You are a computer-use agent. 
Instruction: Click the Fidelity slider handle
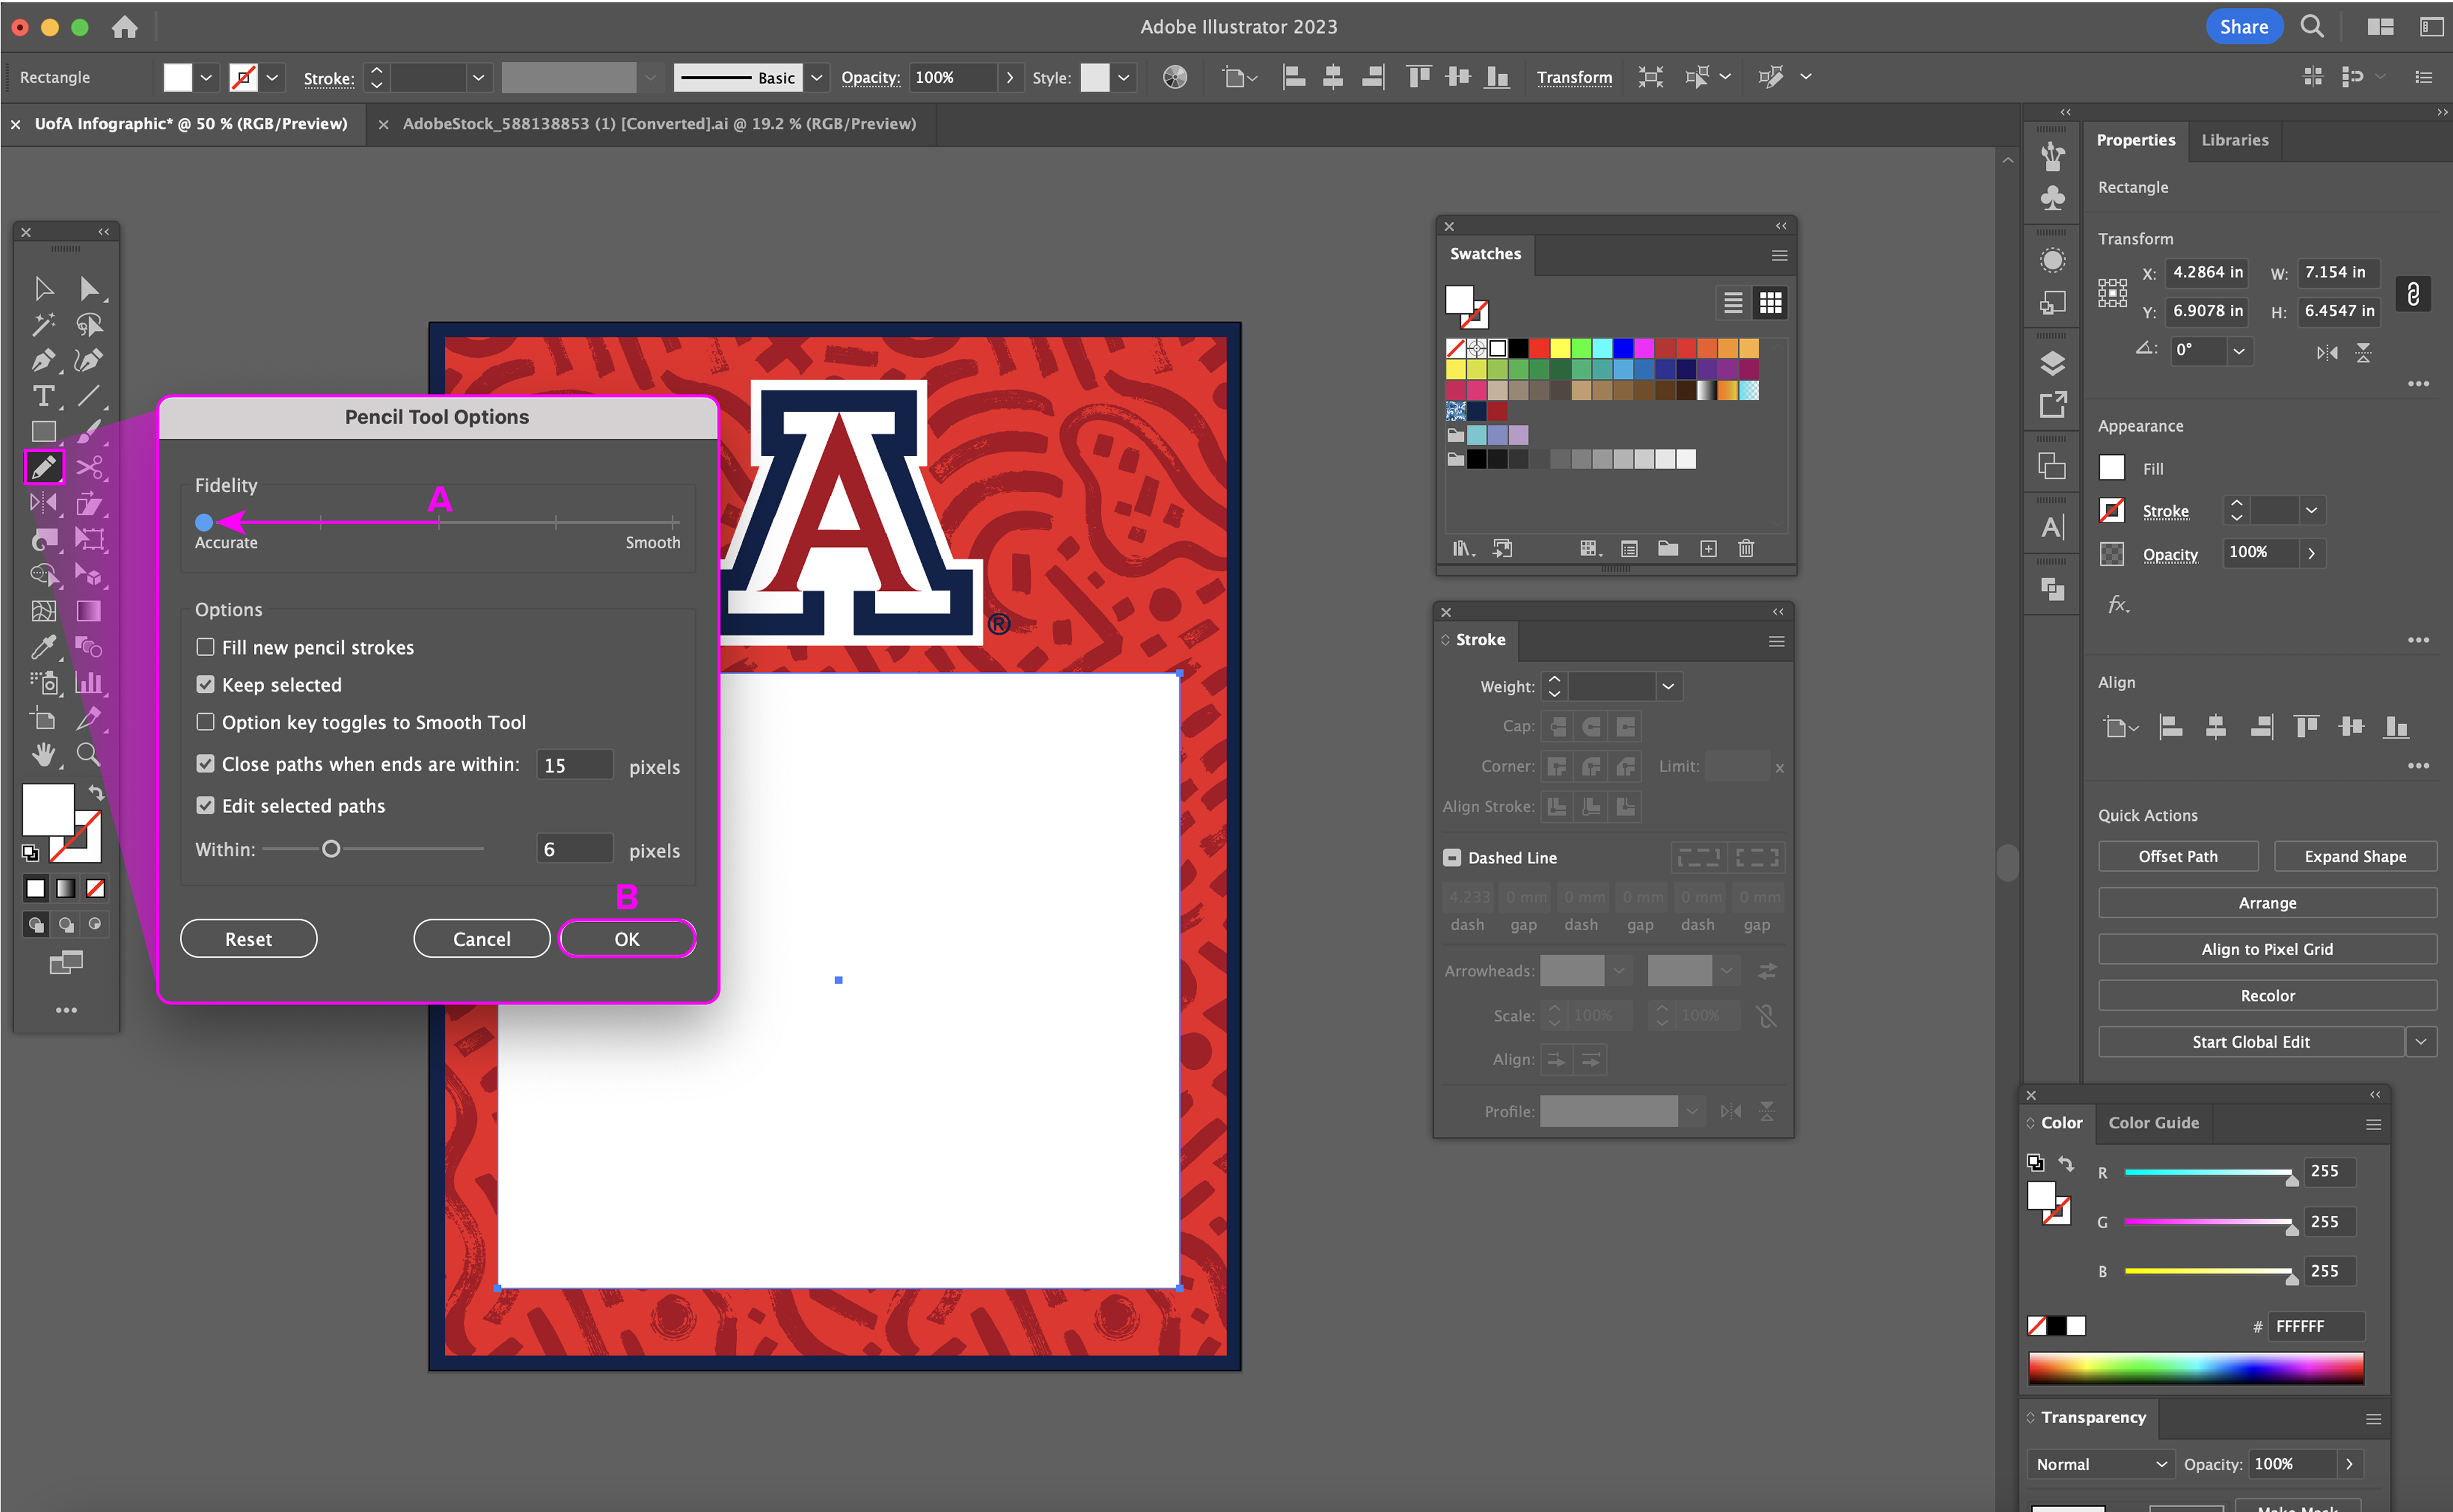(204, 522)
